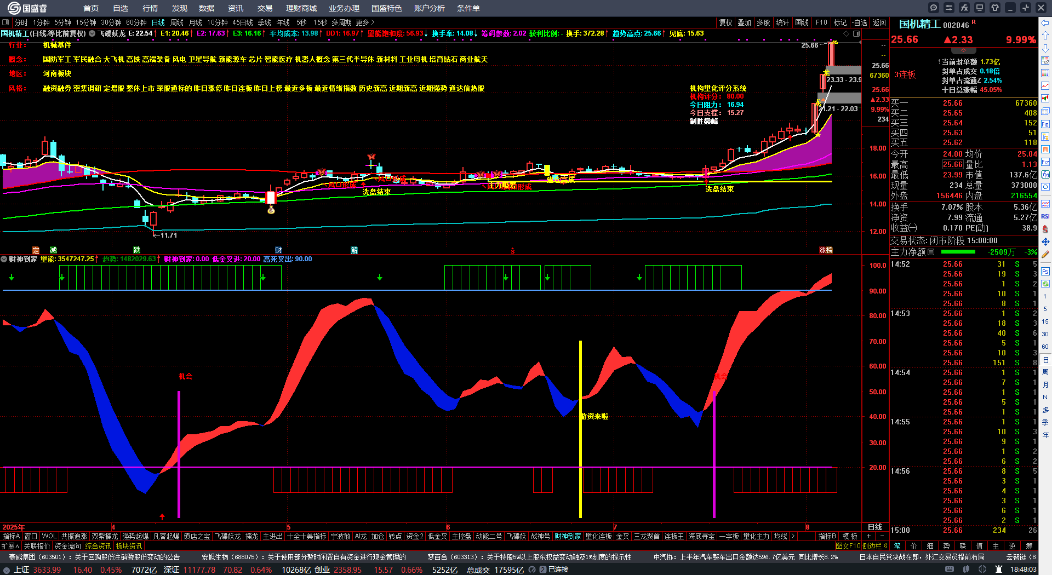The width and height of the screenshot is (1052, 575).
Task: Open the 账户分析 menu
Action: click(430, 8)
